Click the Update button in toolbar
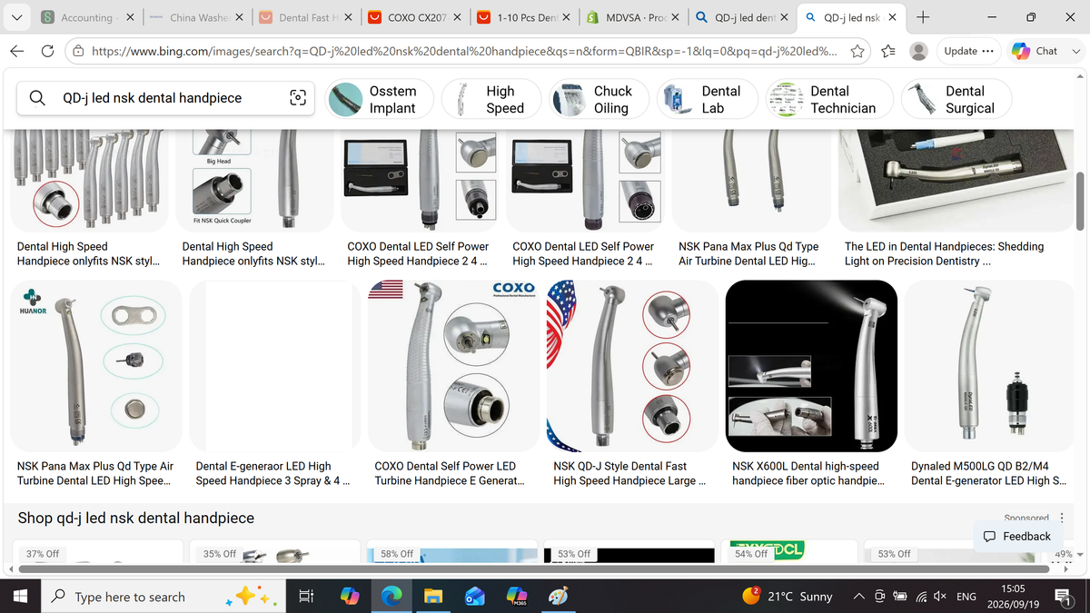1090x613 pixels. (968, 51)
